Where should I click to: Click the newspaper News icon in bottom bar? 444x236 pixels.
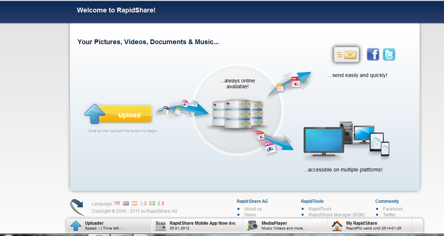pos(161,226)
